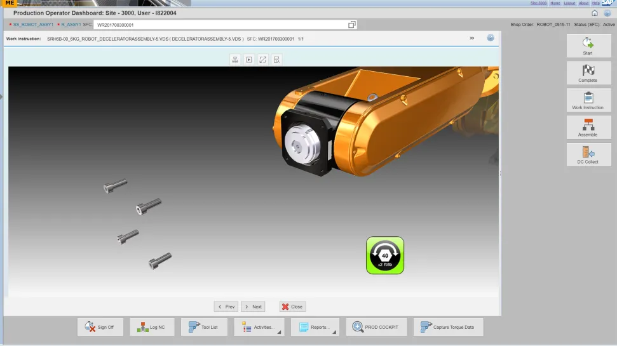Viewport: 617px width, 346px height.
Task: Go back to the Prev instruction step
Action: tap(226, 307)
